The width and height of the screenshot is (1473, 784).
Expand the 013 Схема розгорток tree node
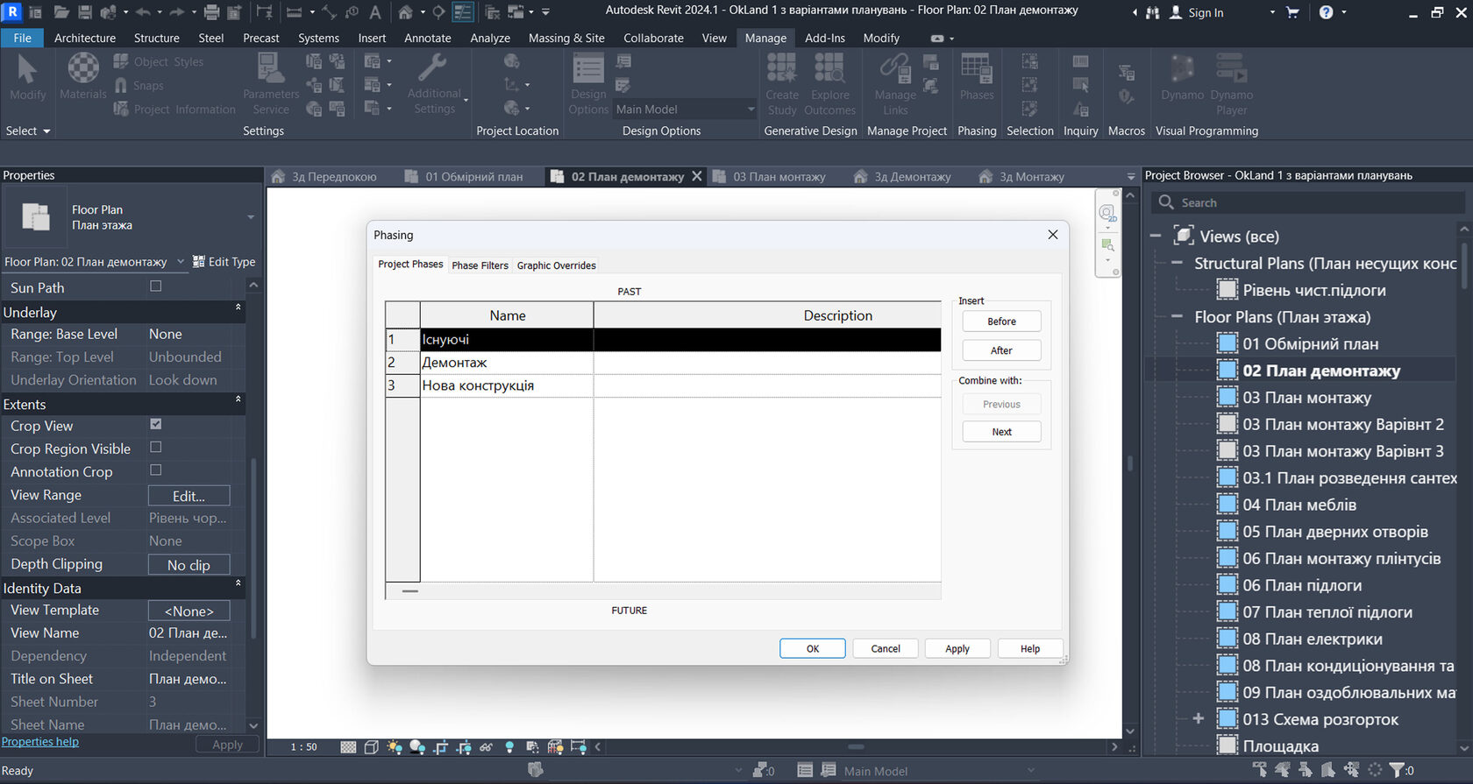click(1199, 719)
